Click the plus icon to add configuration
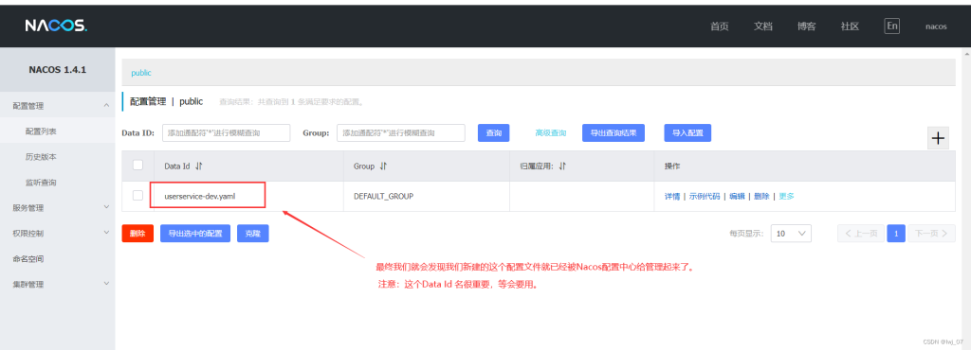Screen dimensions: 971x350 pos(938,138)
